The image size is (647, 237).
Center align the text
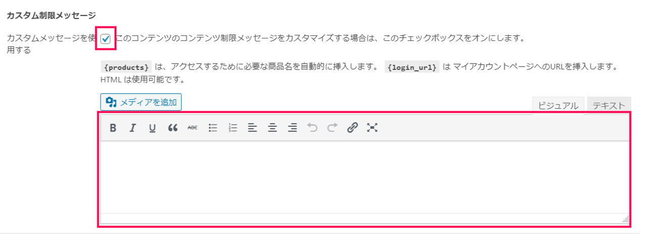click(272, 128)
